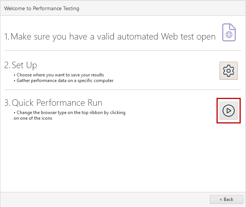
Task: Select 'Gather performance data on a specific computer'
Action: [x=65, y=81]
